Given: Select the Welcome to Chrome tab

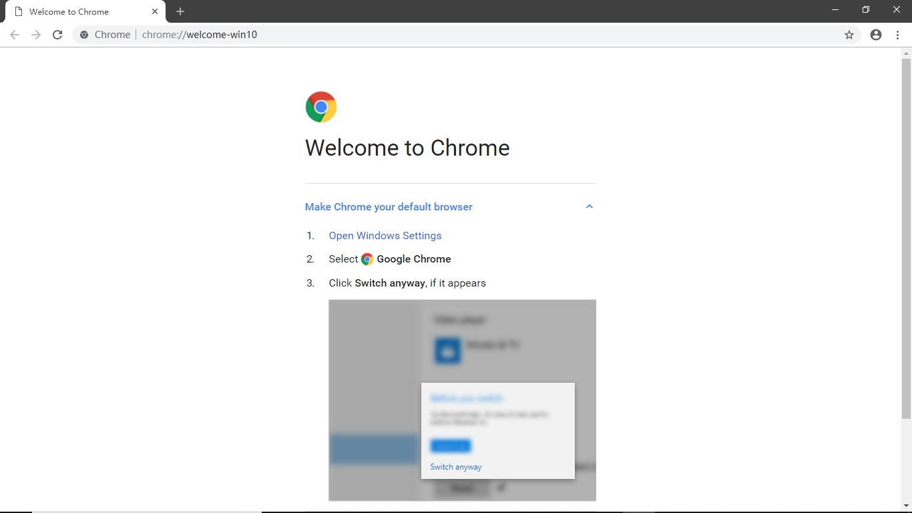Looking at the screenshot, I should [85, 11].
